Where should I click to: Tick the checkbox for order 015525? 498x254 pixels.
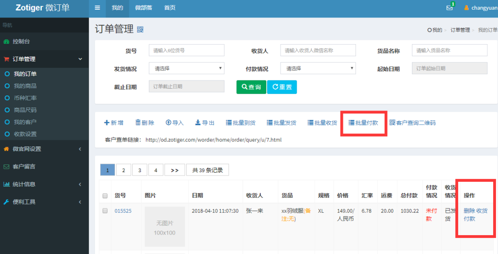point(105,211)
